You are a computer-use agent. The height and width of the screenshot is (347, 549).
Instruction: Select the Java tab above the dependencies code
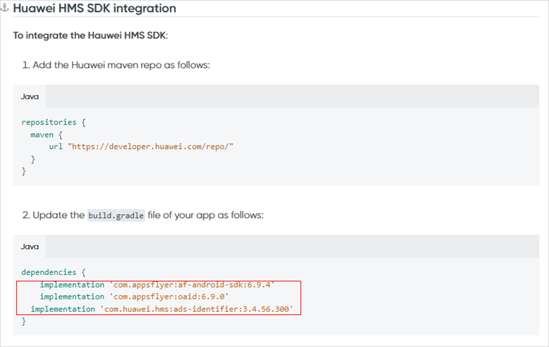click(x=29, y=247)
